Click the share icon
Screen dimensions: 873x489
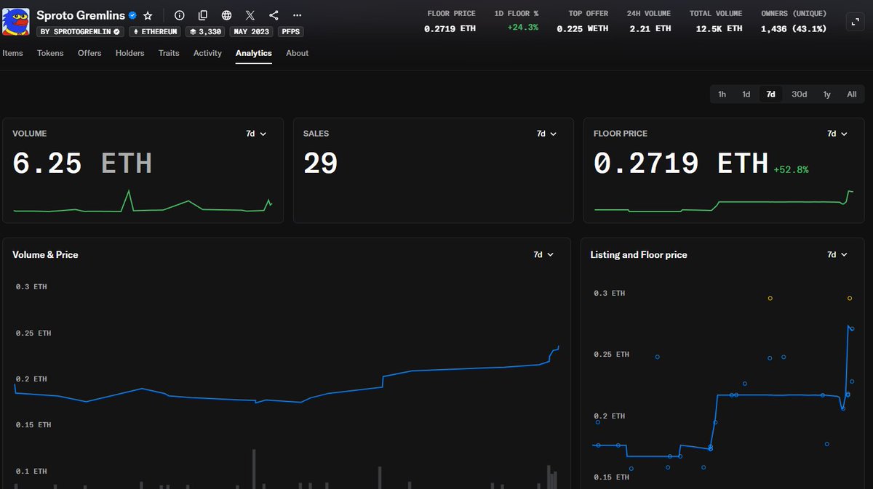click(x=274, y=15)
